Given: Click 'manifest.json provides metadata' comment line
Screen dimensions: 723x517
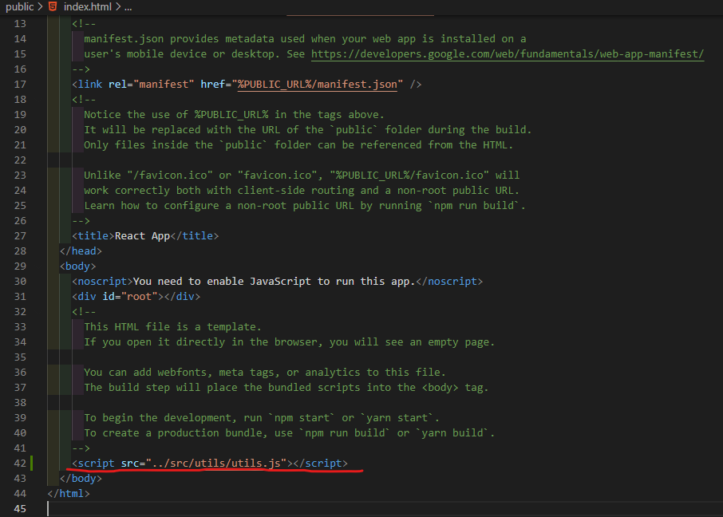Looking at the screenshot, I should (305, 39).
